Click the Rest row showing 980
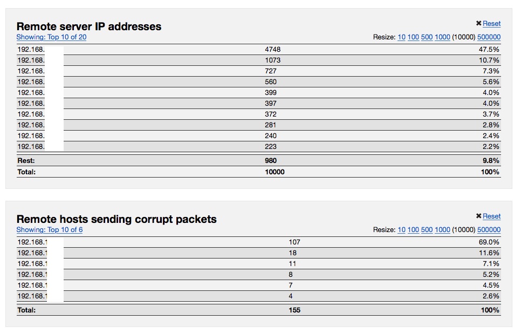Viewport: 521px width, 333px height. 258,160
